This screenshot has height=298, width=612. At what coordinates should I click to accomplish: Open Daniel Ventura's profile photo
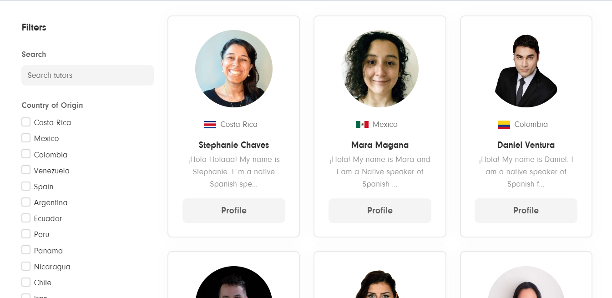tap(526, 69)
